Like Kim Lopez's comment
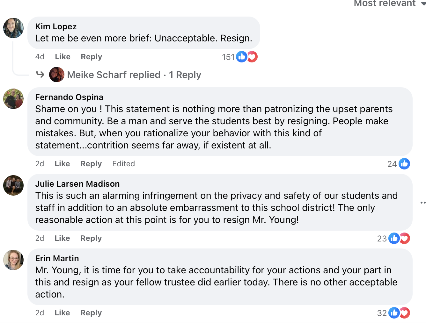The image size is (426, 323). 62,57
